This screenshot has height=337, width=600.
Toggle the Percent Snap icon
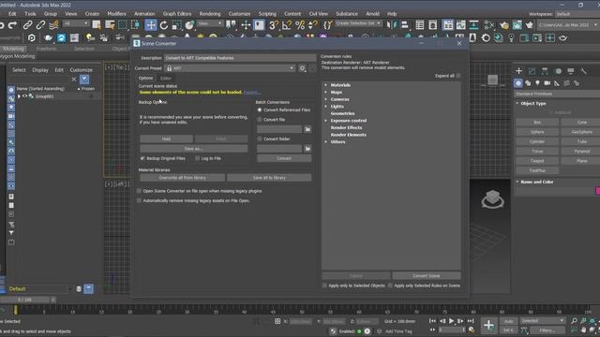pos(300,25)
